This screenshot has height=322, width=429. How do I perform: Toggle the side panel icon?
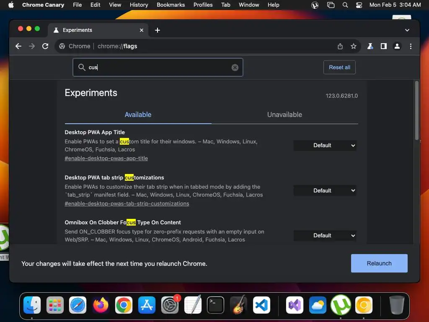[384, 46]
